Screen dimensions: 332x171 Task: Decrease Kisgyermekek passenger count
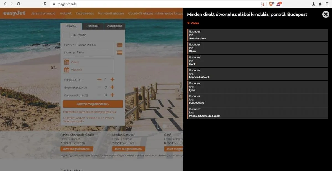coord(99,95)
